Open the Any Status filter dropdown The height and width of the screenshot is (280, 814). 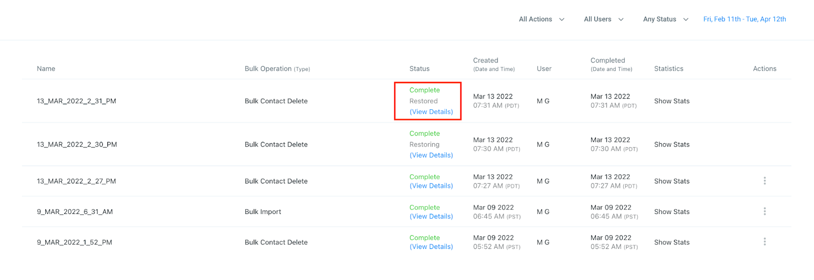point(666,19)
